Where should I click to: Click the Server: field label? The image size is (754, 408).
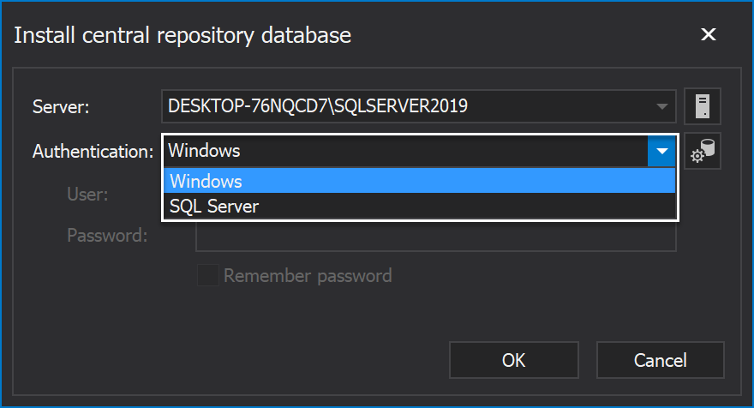click(x=61, y=107)
